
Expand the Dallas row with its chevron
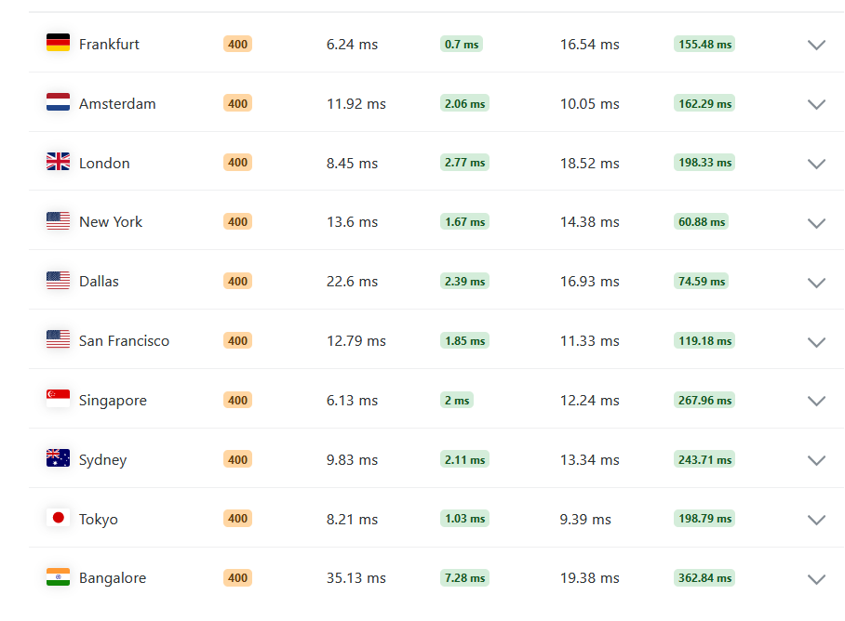click(x=816, y=283)
